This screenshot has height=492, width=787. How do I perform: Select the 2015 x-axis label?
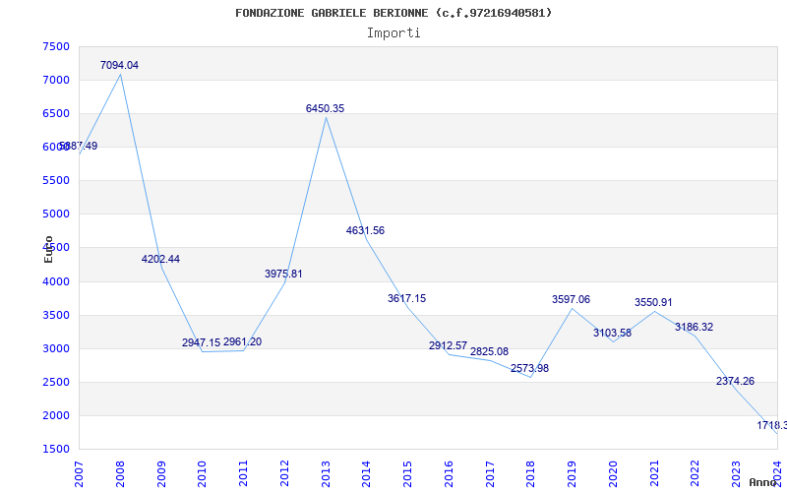point(407,473)
